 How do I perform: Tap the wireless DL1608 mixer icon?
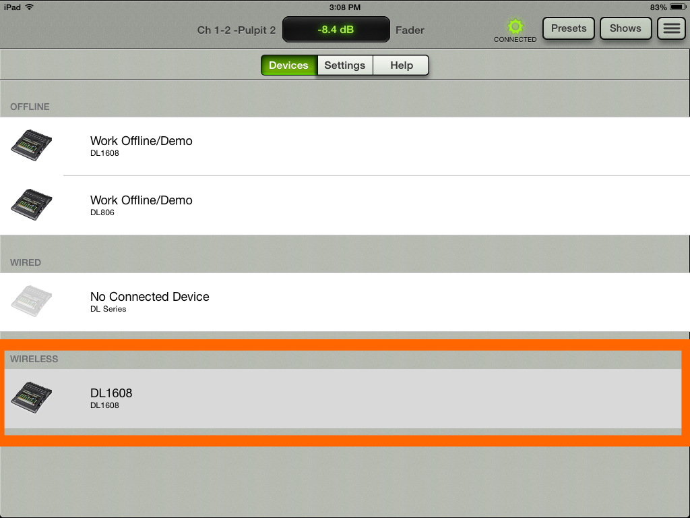pos(32,397)
